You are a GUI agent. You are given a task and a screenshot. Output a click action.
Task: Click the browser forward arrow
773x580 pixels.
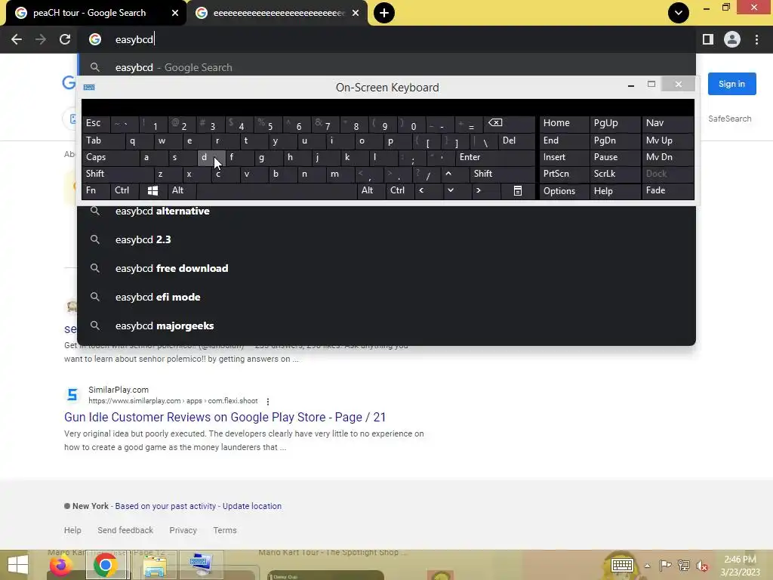coord(41,39)
